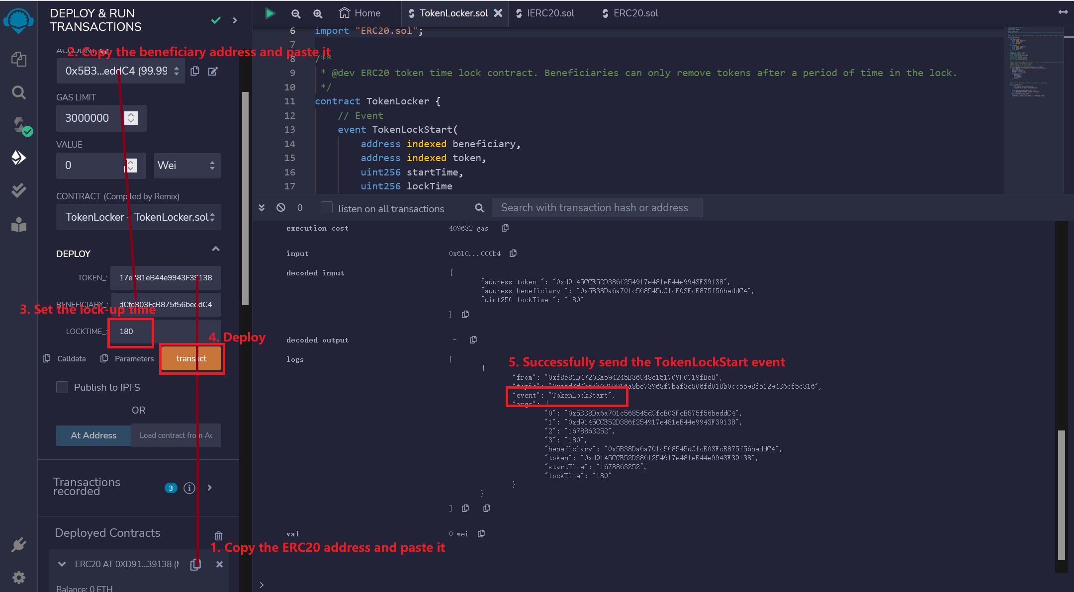This screenshot has width=1074, height=592.
Task: Open the Wei unit dropdown
Action: click(x=187, y=166)
